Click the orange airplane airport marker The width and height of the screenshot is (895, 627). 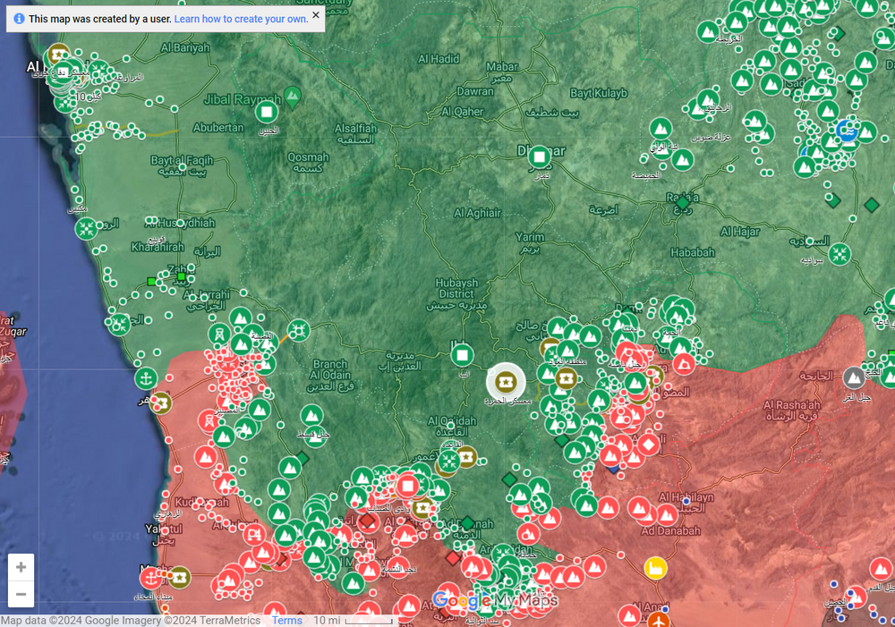(659, 620)
